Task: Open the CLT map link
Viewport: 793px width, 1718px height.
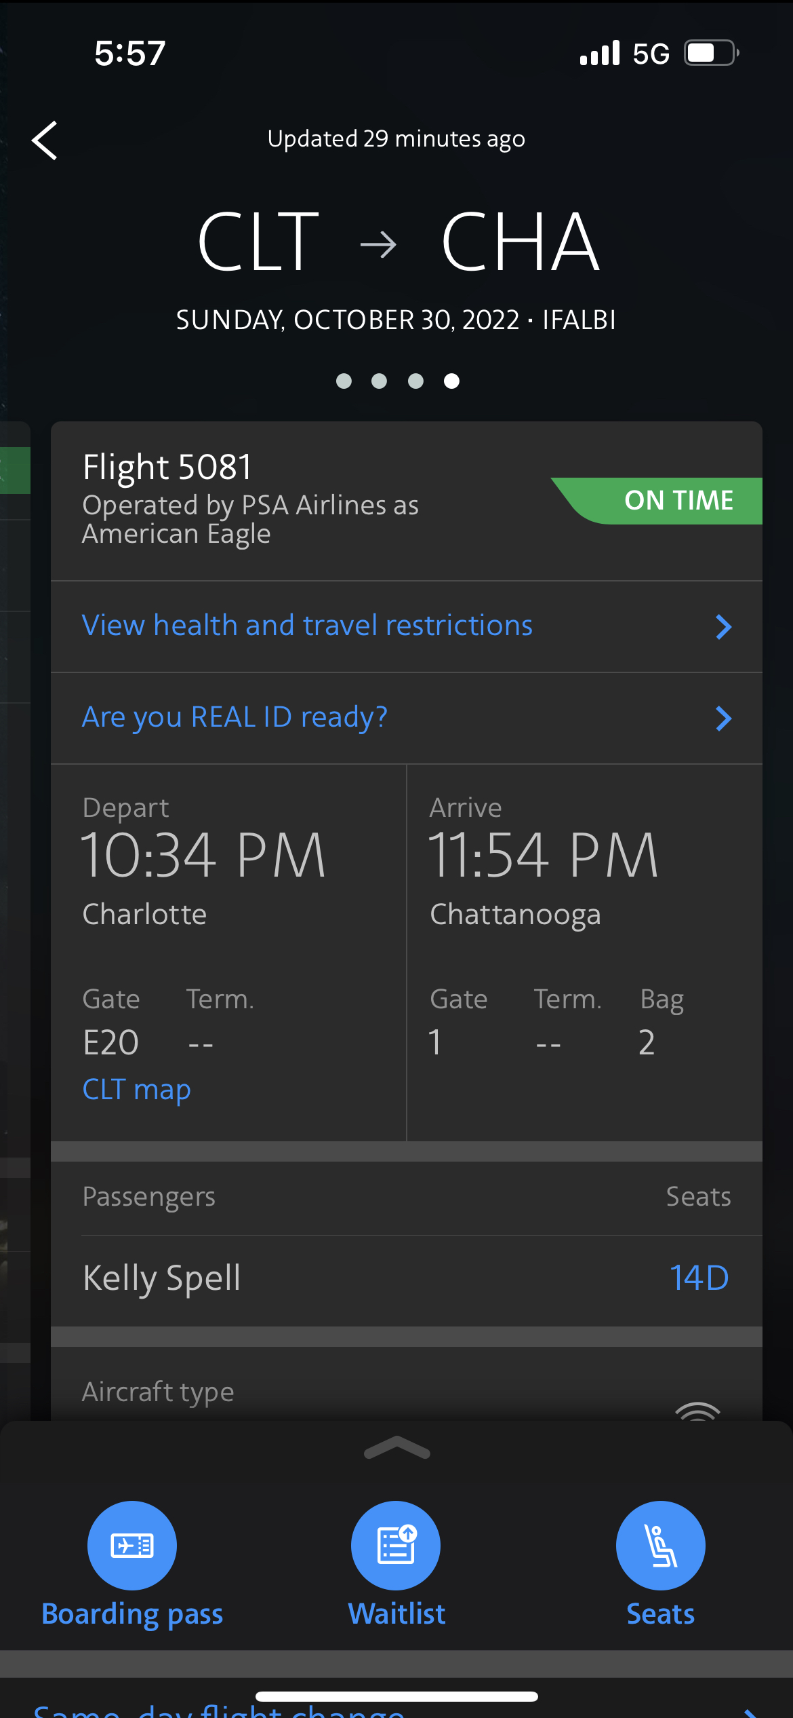Action: pos(136,1089)
